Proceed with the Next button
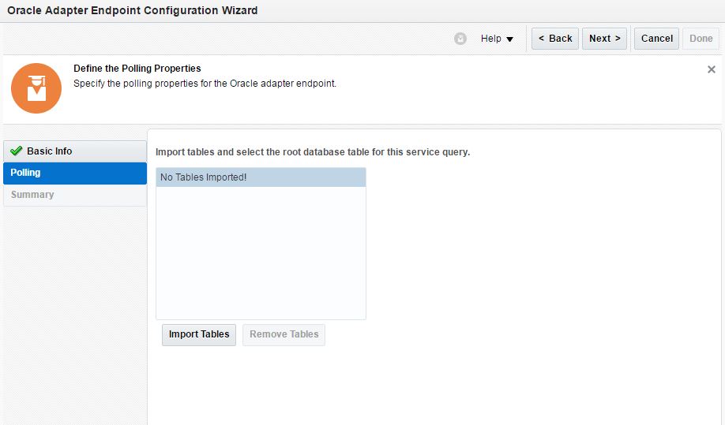Screen dimensions: 725x425 tap(604, 39)
